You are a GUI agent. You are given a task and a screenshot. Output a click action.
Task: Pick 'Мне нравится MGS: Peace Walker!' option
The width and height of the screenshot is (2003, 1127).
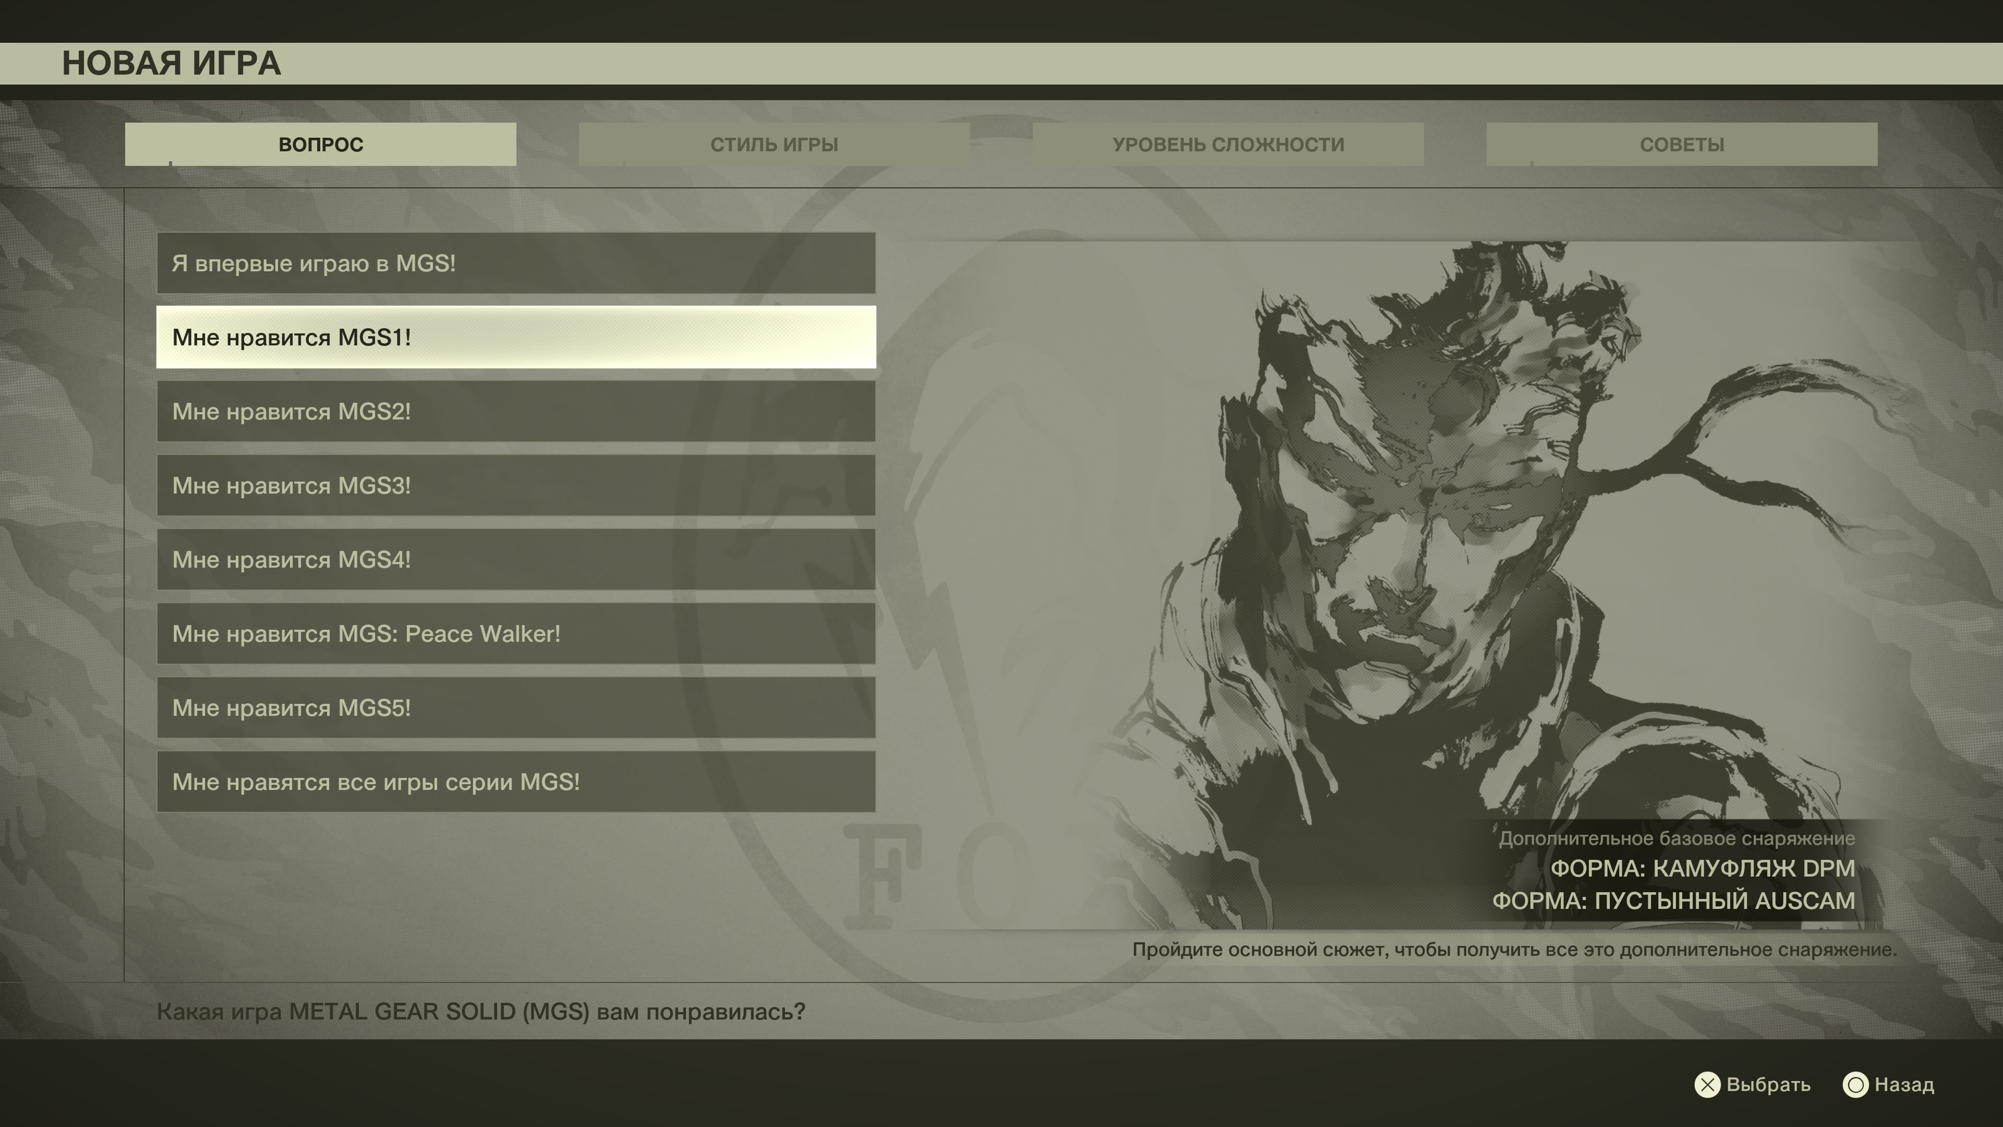pyautogui.click(x=515, y=633)
